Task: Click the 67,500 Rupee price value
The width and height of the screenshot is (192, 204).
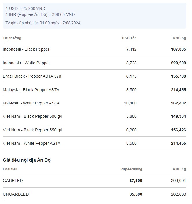Action: click(136, 181)
